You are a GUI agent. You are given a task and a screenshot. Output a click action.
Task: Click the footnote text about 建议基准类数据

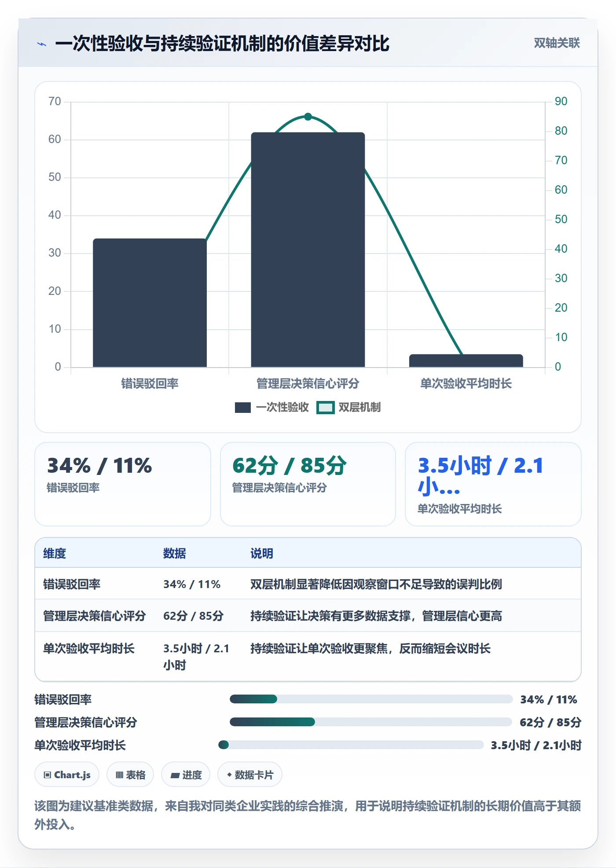click(x=308, y=815)
